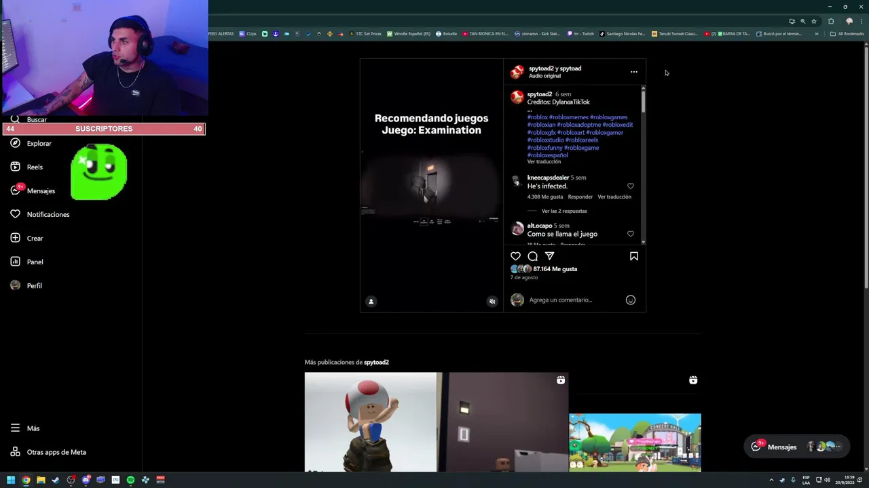Open Wordle Español bookmark

408,33
